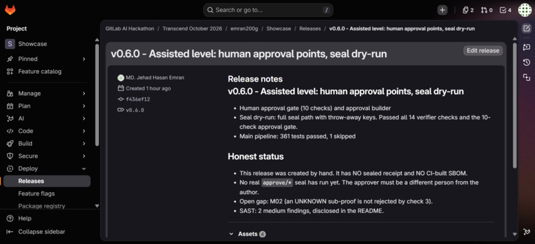Go to Showcase breadcrumb link
This screenshot has height=244, width=535.
(279, 29)
